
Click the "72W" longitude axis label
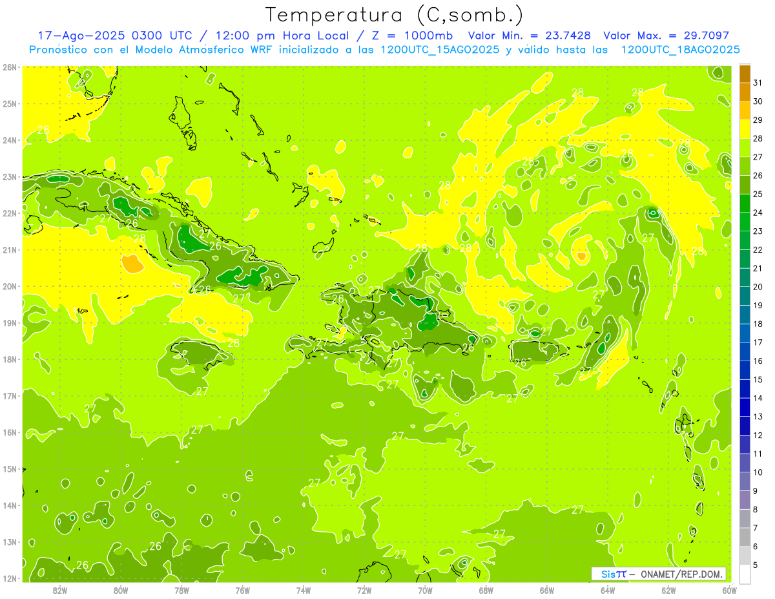click(x=364, y=590)
